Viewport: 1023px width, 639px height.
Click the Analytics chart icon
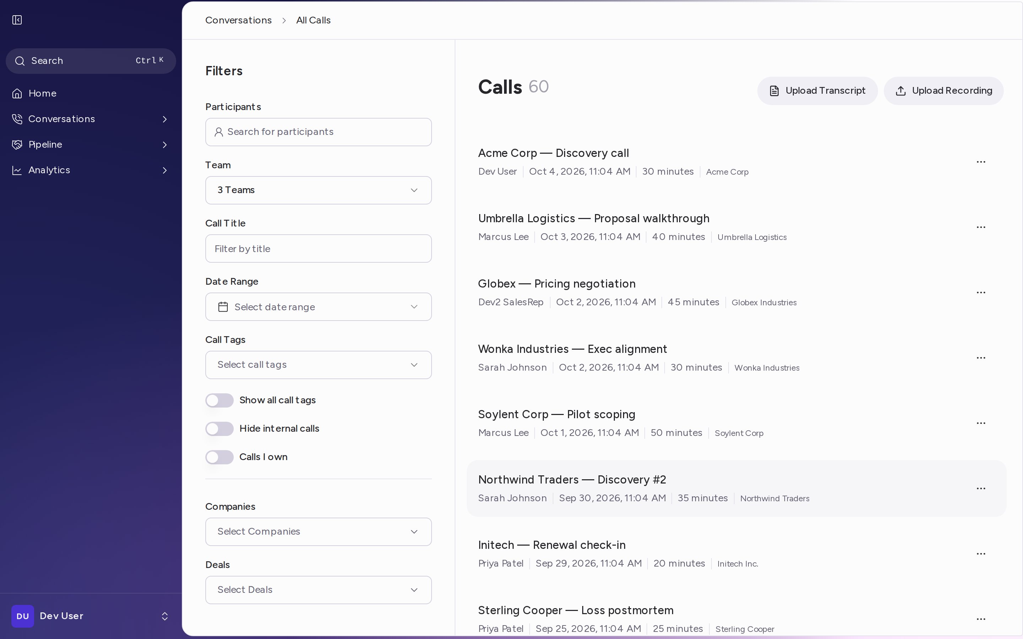click(17, 170)
